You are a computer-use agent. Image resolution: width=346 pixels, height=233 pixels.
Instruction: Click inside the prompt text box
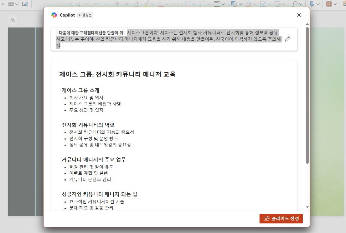[x=174, y=39]
